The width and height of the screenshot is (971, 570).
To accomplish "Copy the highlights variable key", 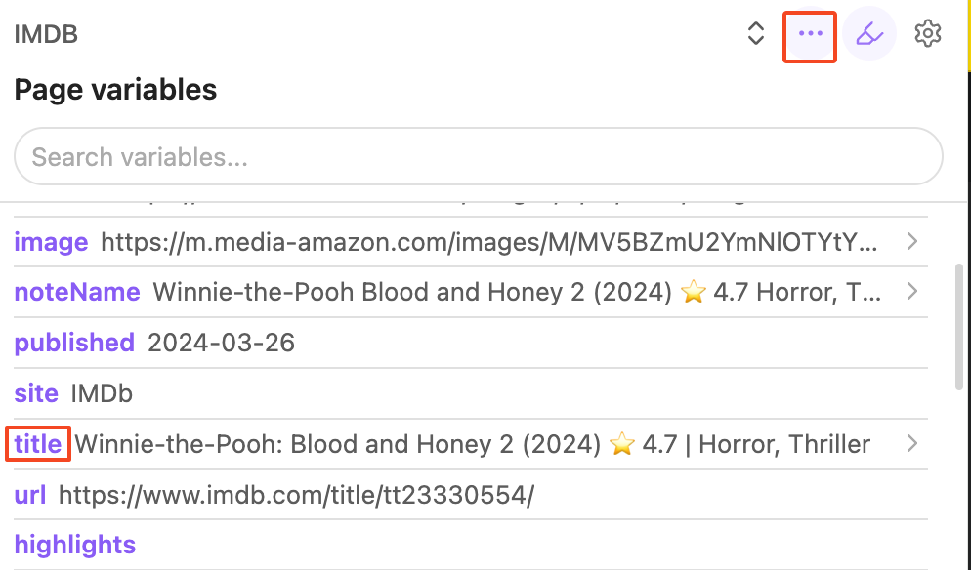I will [x=75, y=545].
